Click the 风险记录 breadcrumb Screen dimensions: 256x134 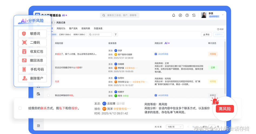(61, 23)
